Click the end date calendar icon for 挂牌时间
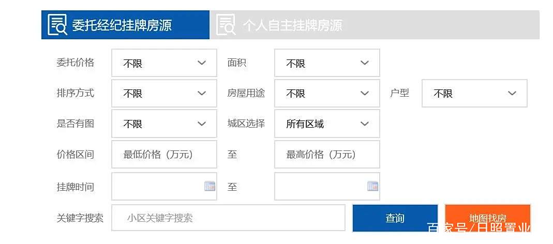 372,186
